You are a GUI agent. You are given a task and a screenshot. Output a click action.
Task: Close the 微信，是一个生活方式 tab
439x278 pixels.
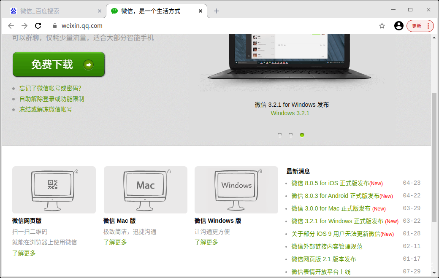tap(201, 11)
